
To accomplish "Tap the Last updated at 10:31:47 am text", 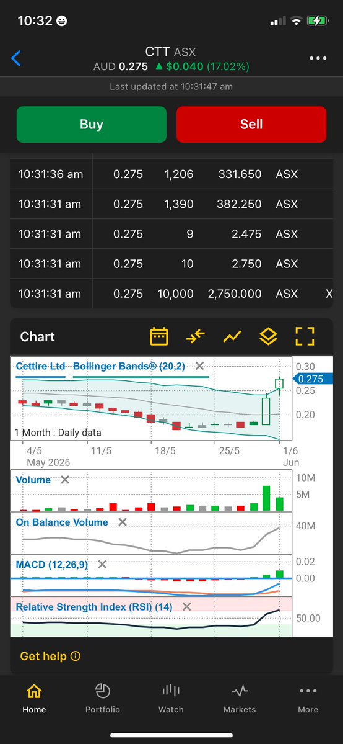I will (171, 87).
